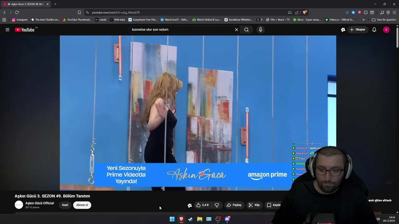The width and height of the screenshot is (399, 224).
Task: Click the sparkle Ask icon beside like
Action: click(190, 205)
